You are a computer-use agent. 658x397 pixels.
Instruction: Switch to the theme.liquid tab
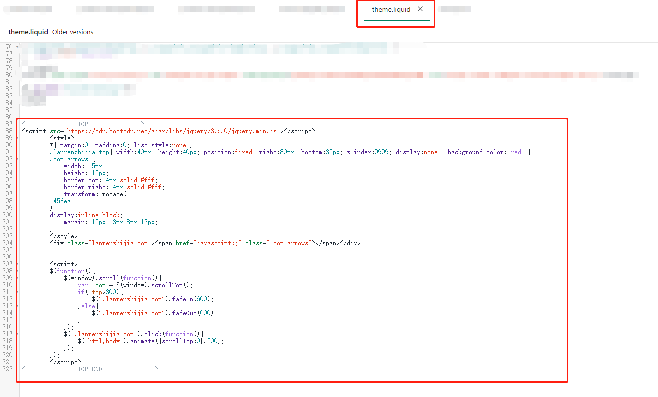click(x=391, y=9)
